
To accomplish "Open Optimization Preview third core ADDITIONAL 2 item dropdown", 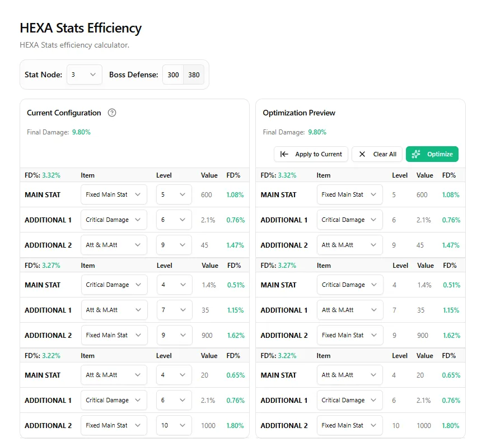I will coord(349,425).
